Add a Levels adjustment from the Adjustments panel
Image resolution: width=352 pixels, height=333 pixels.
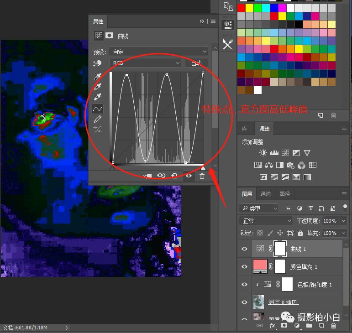pyautogui.click(x=274, y=153)
